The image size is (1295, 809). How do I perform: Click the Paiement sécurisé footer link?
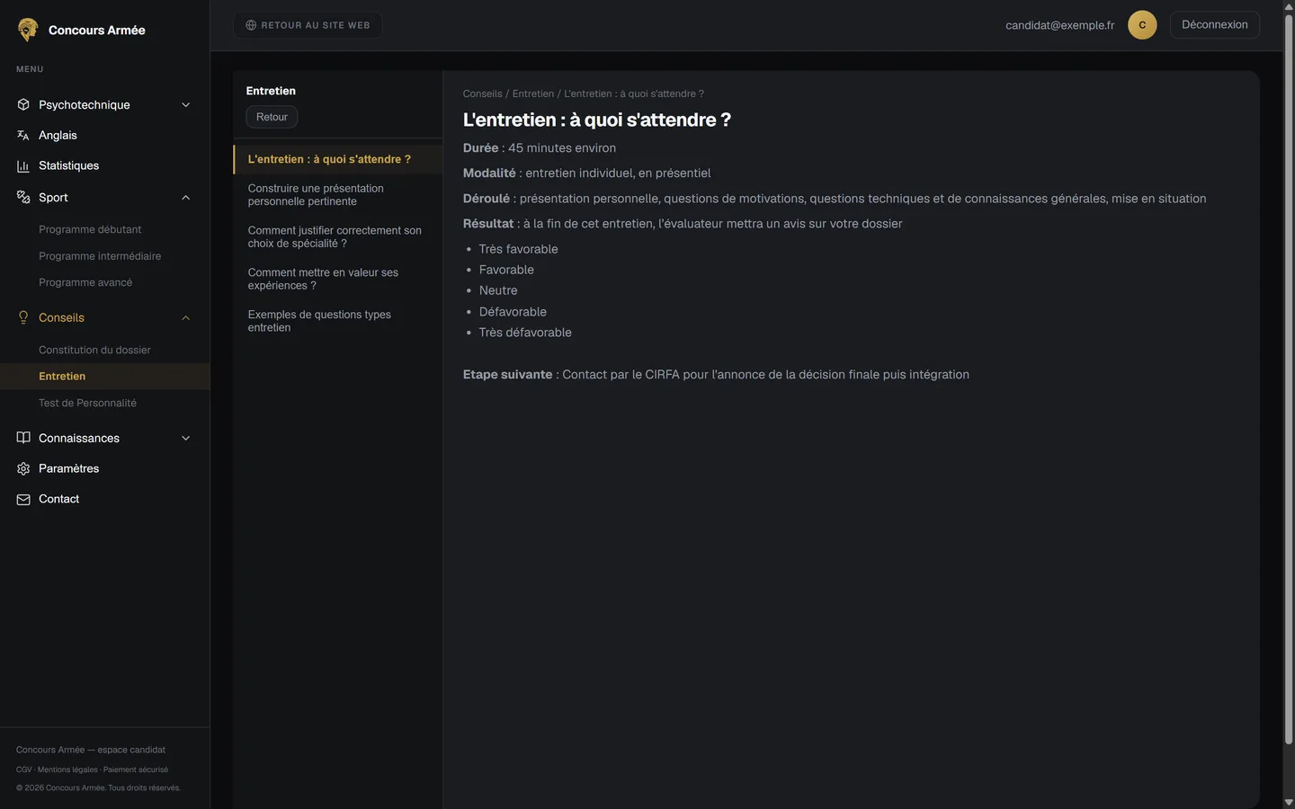click(x=136, y=769)
